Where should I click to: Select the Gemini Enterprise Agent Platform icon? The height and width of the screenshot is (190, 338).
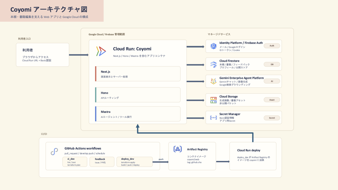214,81
